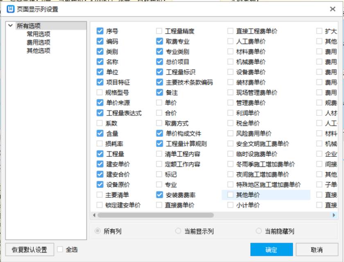Uncheck the 含量 checkbox

(100, 133)
